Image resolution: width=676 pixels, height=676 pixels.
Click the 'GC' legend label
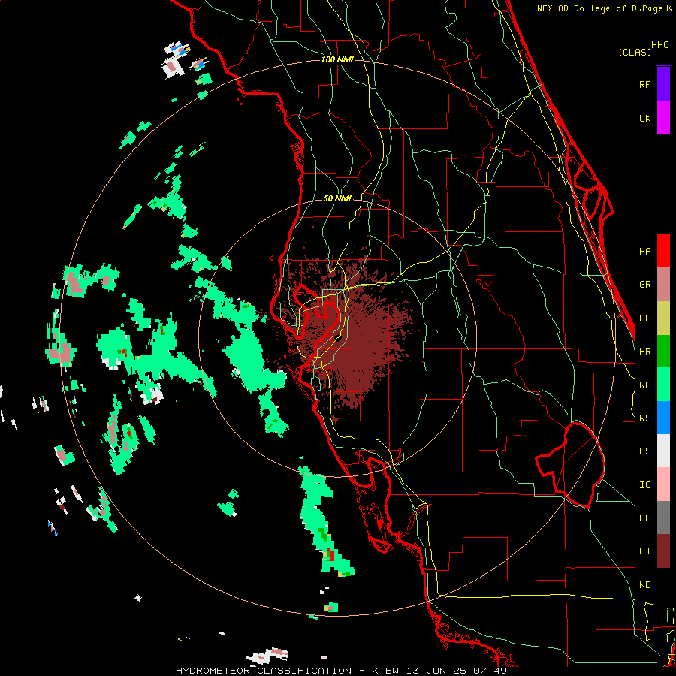[x=644, y=518]
